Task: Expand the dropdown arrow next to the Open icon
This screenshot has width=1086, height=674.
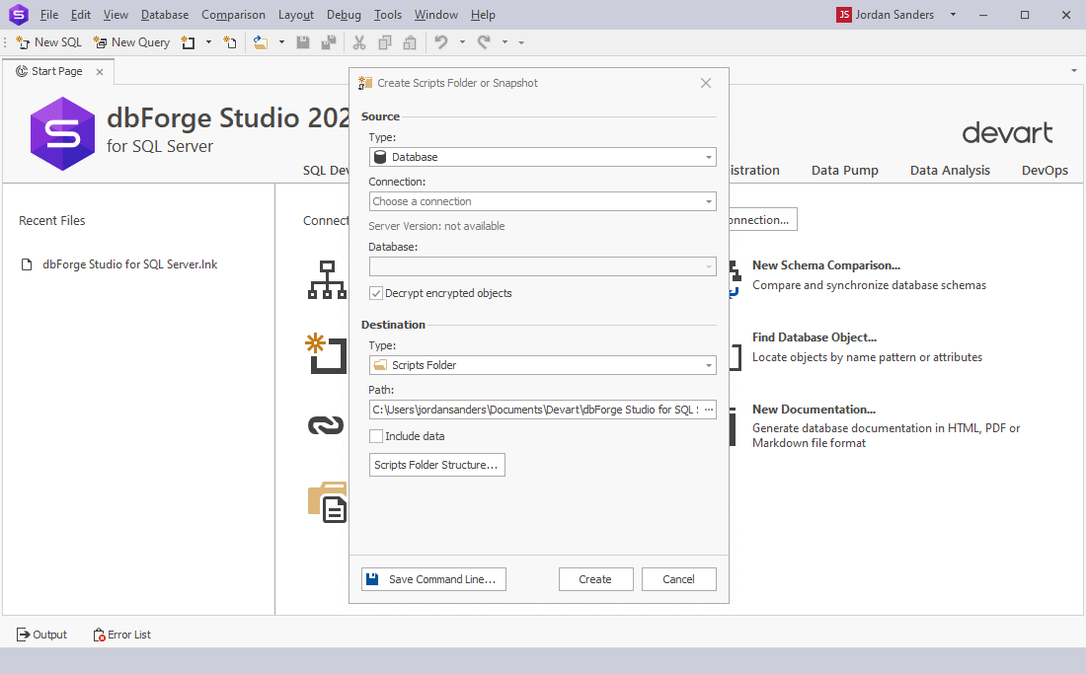Action: 281,42
